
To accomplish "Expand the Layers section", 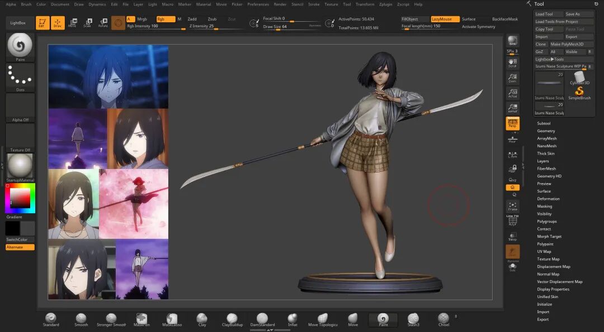I will [542, 161].
